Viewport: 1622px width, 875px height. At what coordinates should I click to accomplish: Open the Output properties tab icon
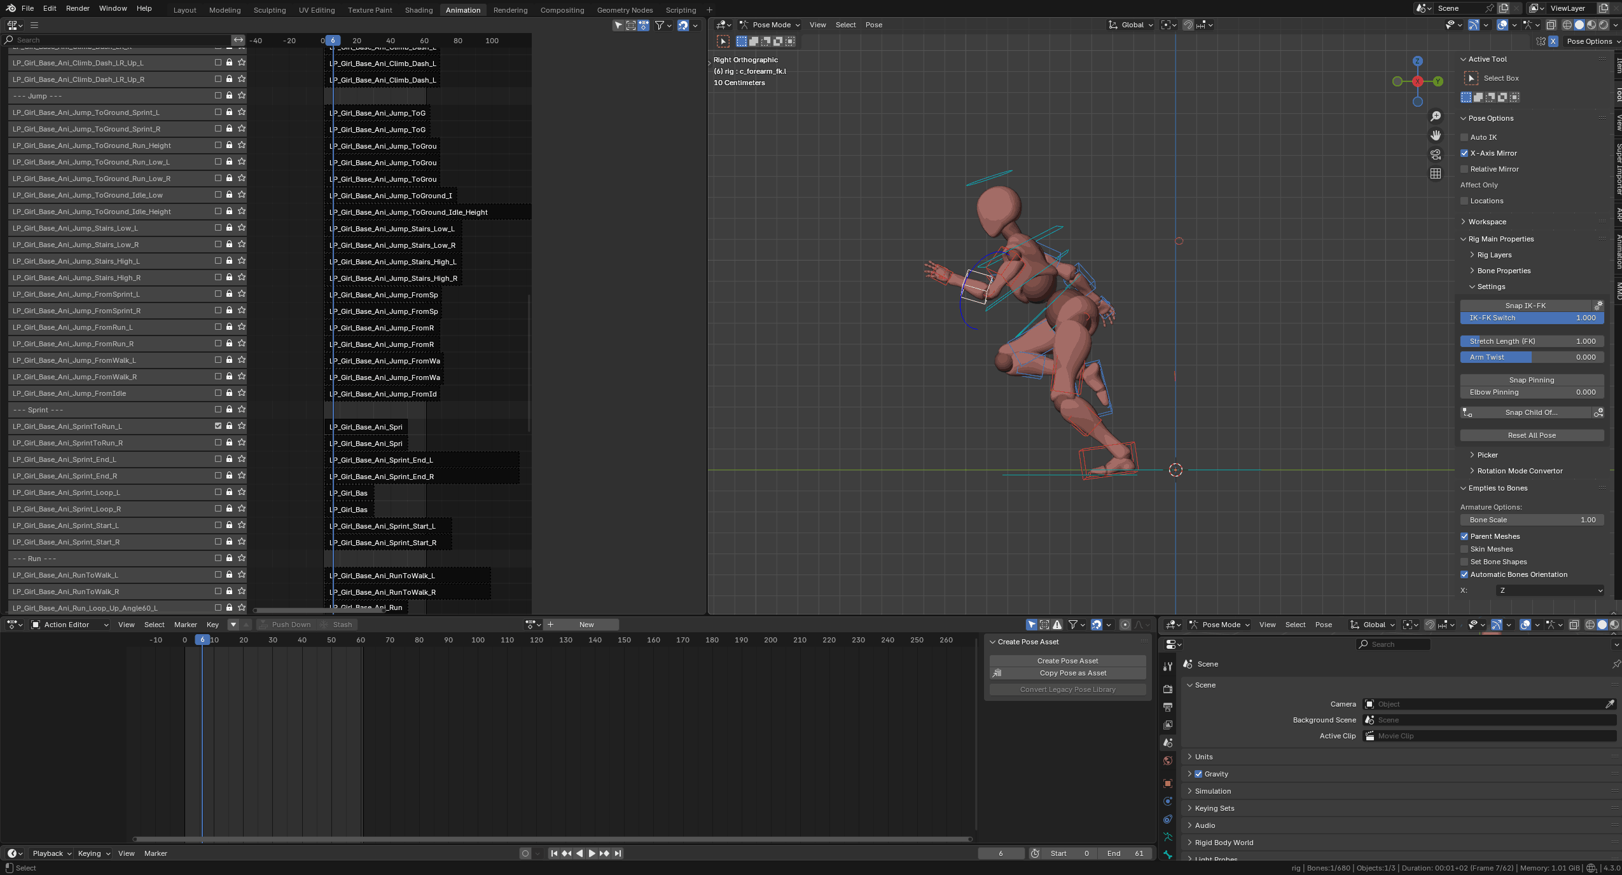(x=1168, y=707)
